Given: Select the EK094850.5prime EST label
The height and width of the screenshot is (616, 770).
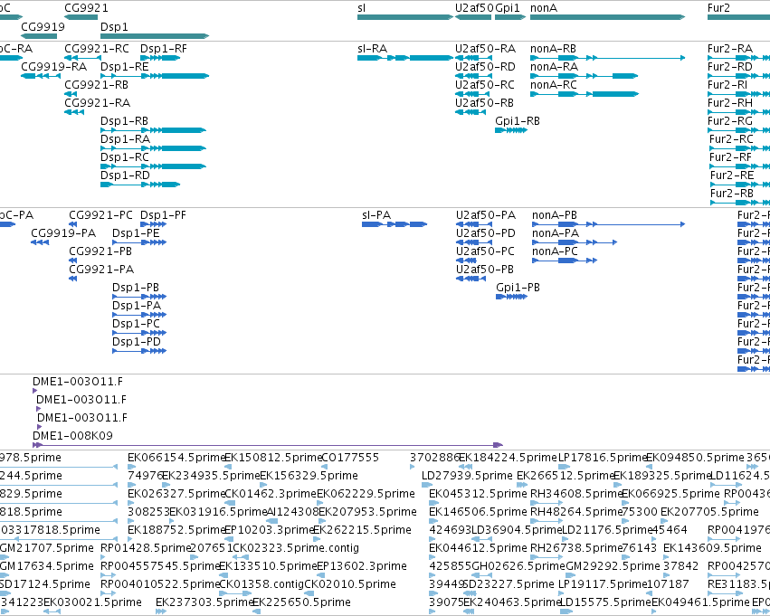Looking at the screenshot, I should [695, 458].
